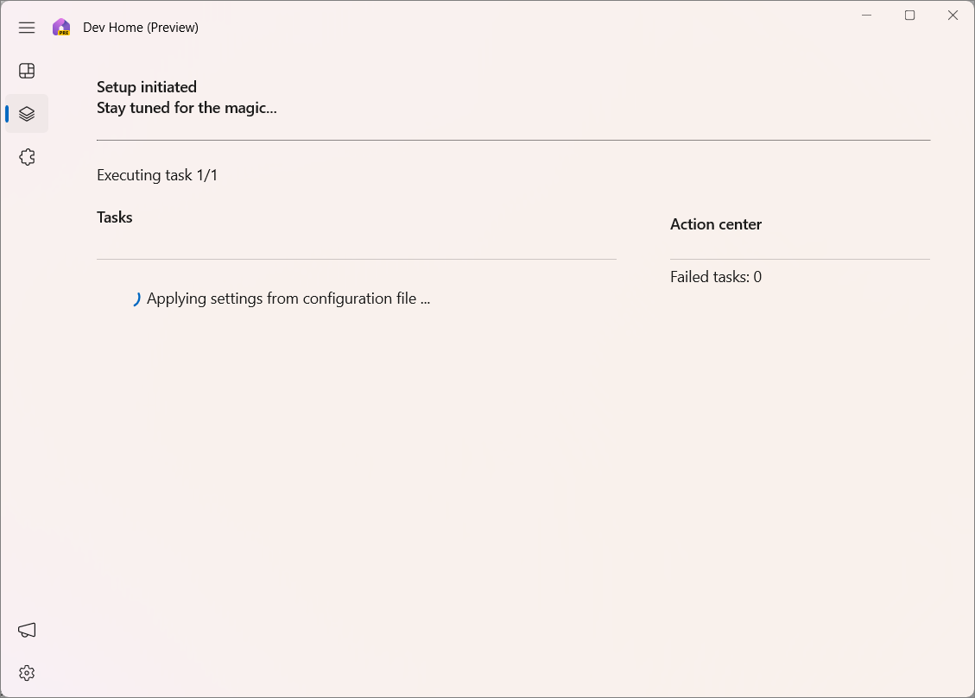Image resolution: width=975 pixels, height=698 pixels.
Task: Select the Machine configuration sidebar icon
Action: (x=27, y=113)
